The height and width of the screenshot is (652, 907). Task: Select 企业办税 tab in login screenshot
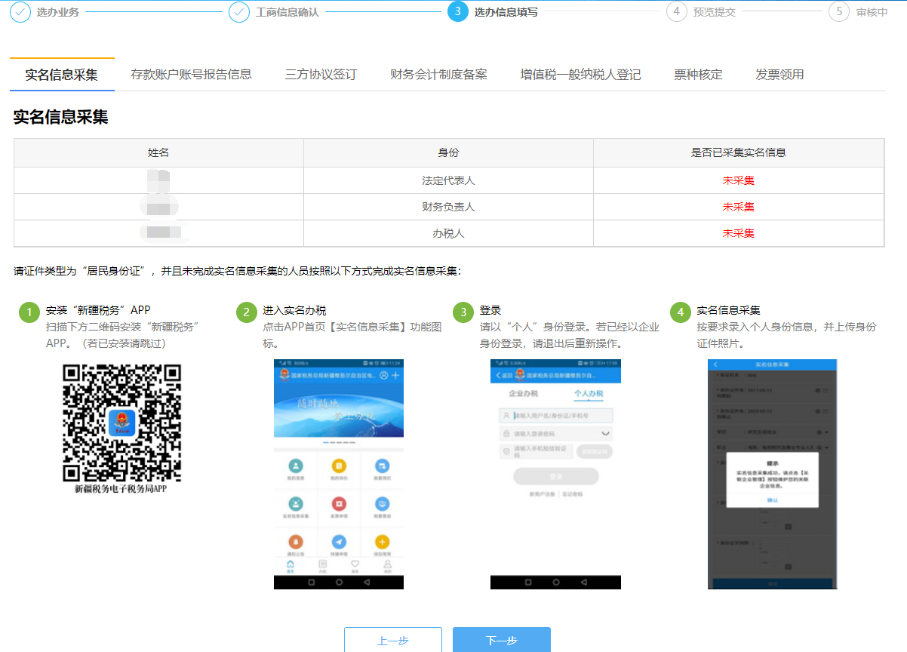pyautogui.click(x=524, y=393)
